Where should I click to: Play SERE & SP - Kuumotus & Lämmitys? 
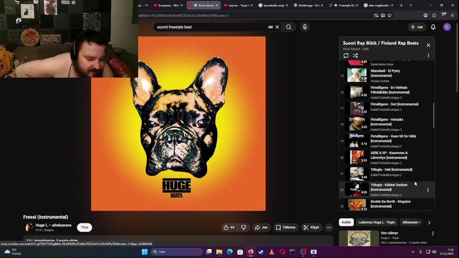(387, 157)
